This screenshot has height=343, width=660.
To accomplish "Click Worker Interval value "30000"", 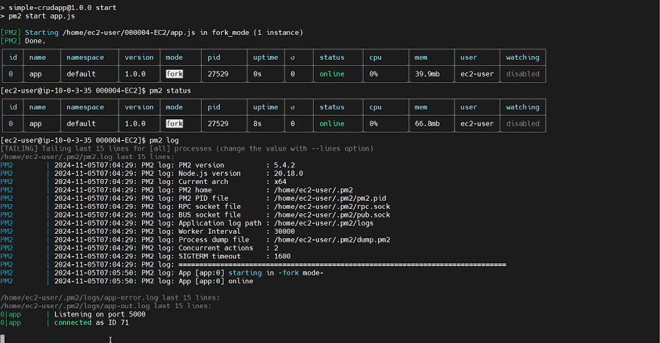I will pos(284,232).
